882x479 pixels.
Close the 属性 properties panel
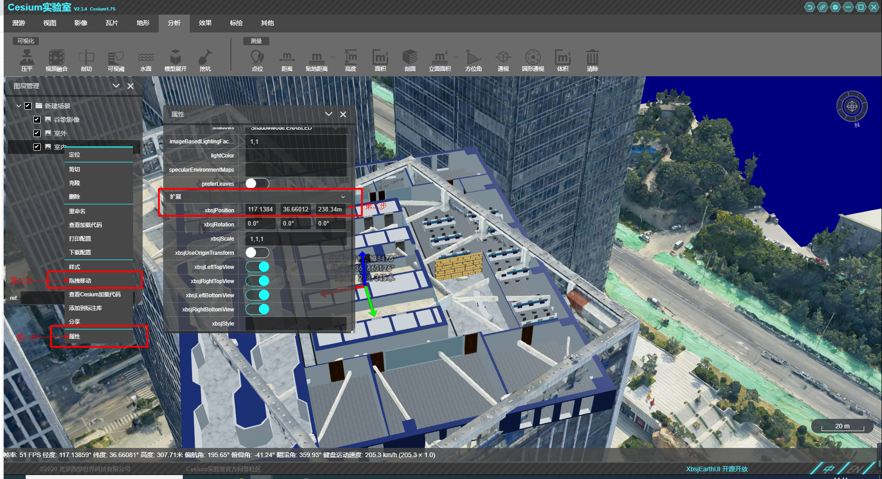pyautogui.click(x=343, y=114)
